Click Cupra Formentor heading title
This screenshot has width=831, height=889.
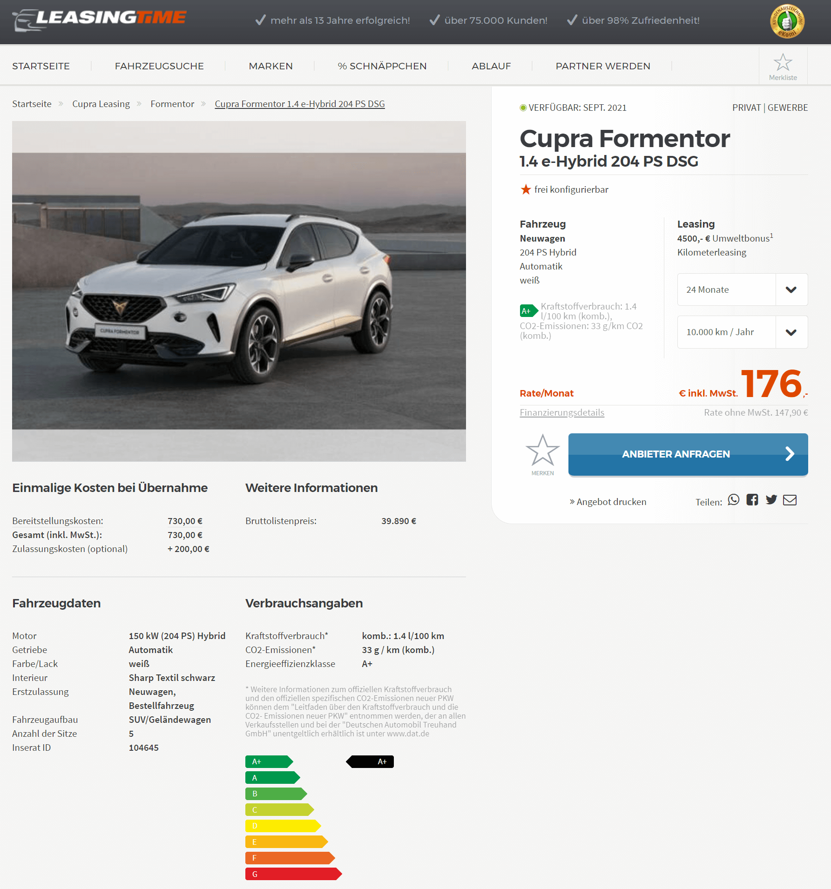pyautogui.click(x=625, y=139)
